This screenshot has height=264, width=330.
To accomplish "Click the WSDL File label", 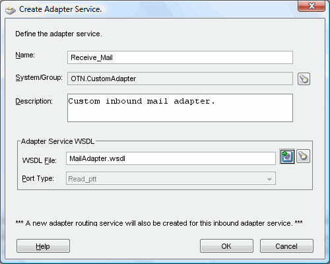I will [40, 160].
